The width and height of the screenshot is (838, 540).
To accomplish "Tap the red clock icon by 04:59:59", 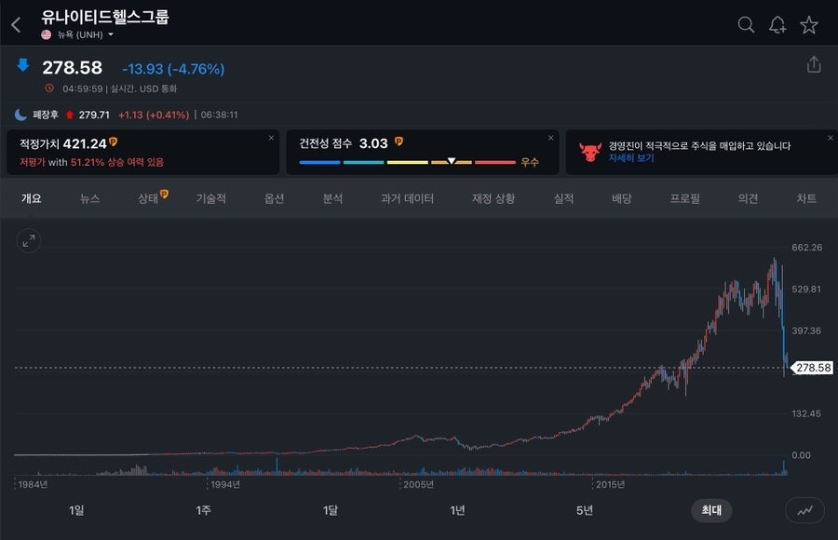I will click(x=49, y=88).
